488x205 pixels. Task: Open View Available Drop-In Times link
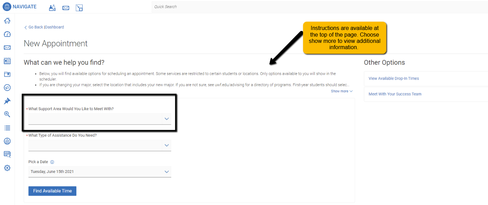point(394,78)
